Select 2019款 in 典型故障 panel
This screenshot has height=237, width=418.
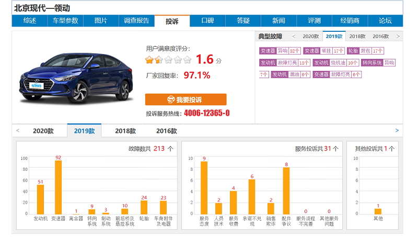pyautogui.click(x=334, y=36)
